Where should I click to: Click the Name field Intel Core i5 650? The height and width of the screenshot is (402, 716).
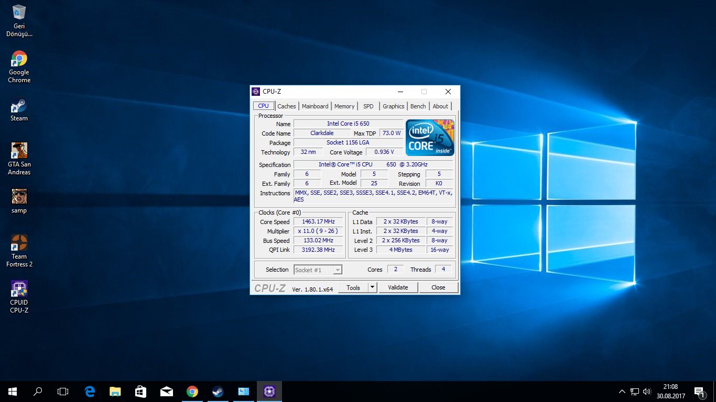tap(348, 124)
